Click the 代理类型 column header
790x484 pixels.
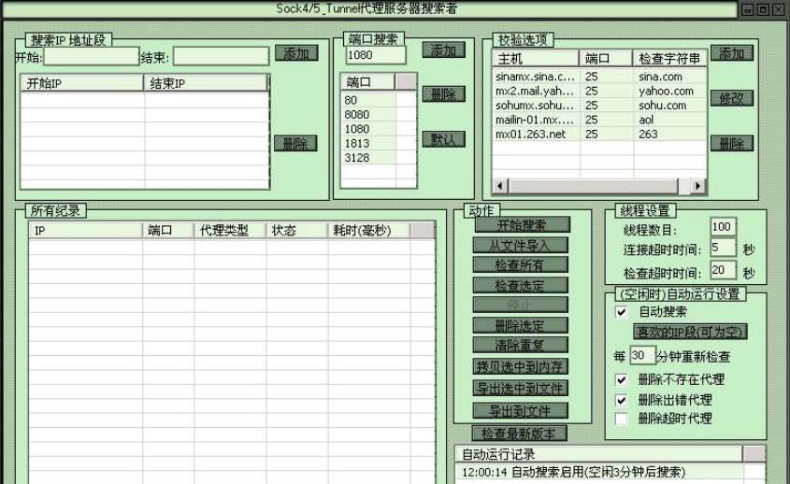230,231
